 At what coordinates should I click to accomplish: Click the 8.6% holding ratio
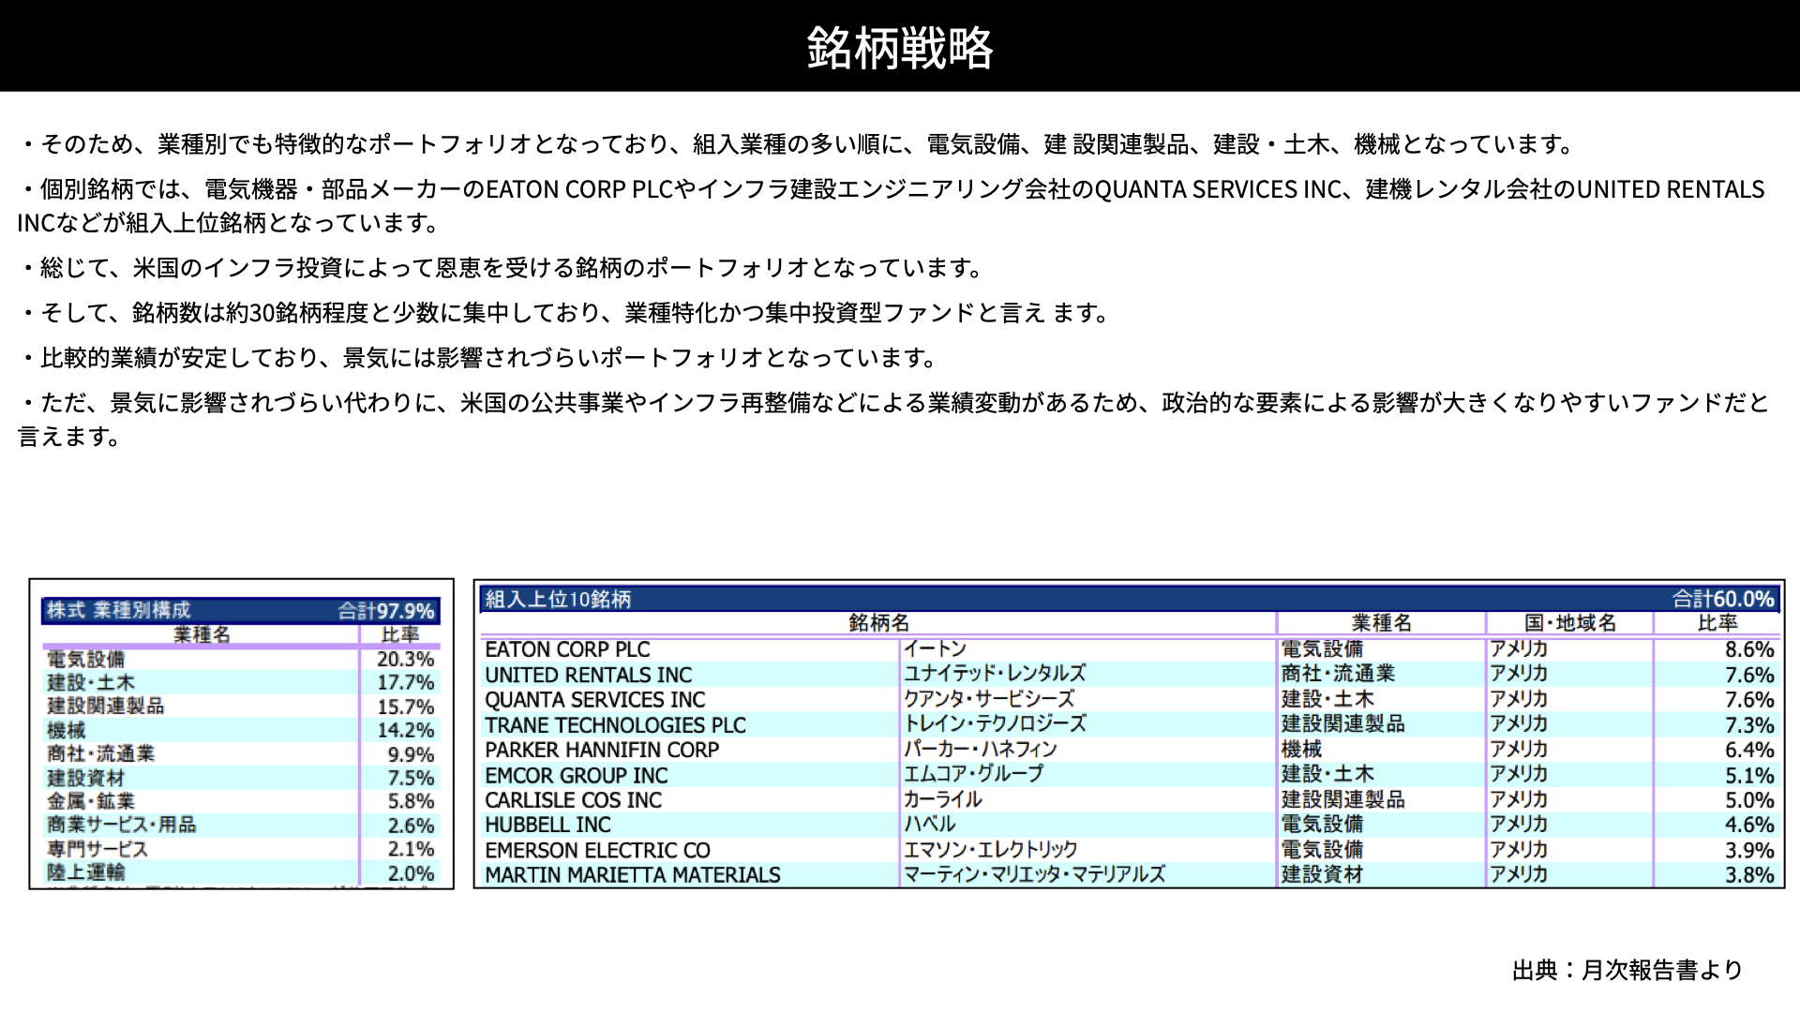(x=1749, y=649)
